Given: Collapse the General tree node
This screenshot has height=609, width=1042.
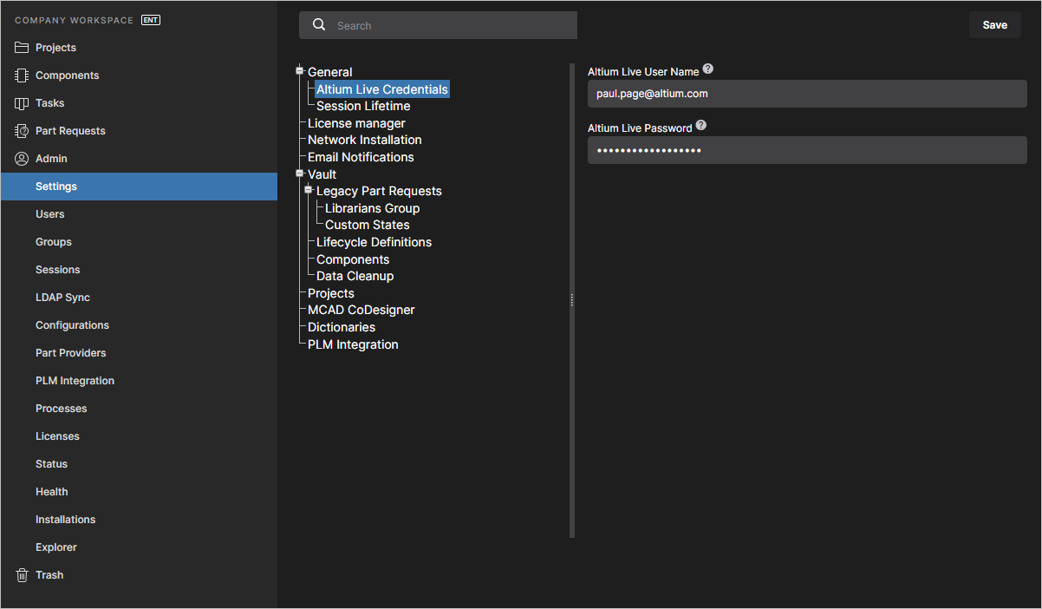Looking at the screenshot, I should point(300,71).
